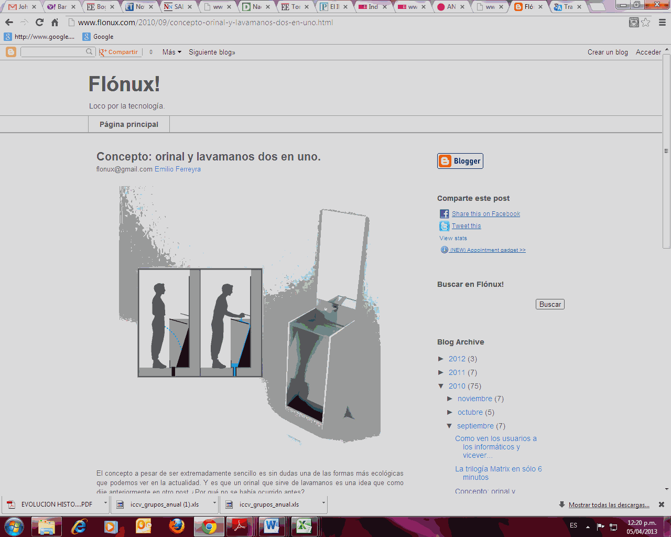Viewport: 671px width, 537px height.
Task: Open the Más dropdown menu
Action: [171, 52]
